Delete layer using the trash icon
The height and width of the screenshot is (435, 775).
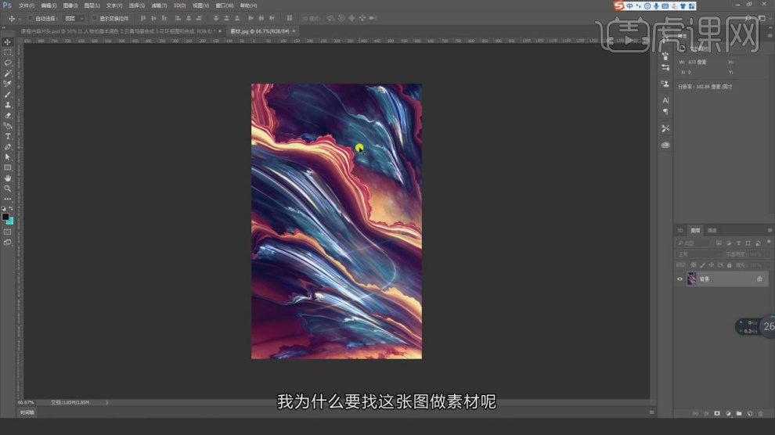click(761, 413)
